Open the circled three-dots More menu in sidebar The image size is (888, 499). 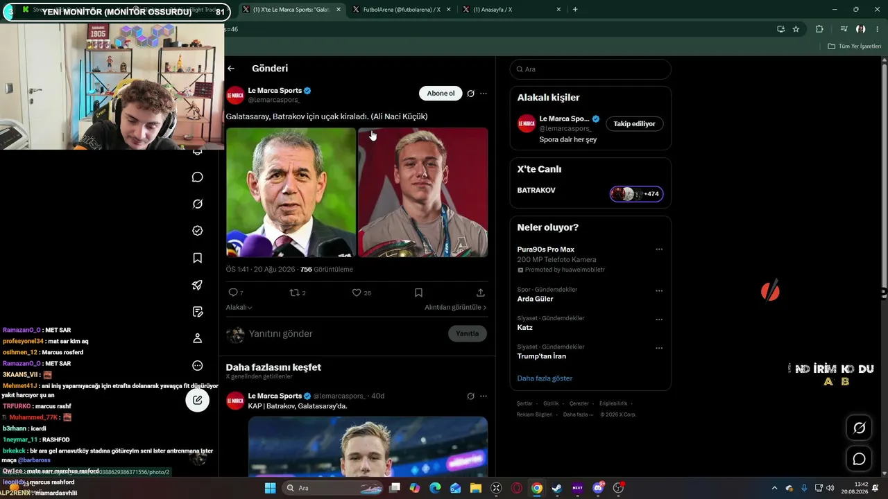[198, 365]
